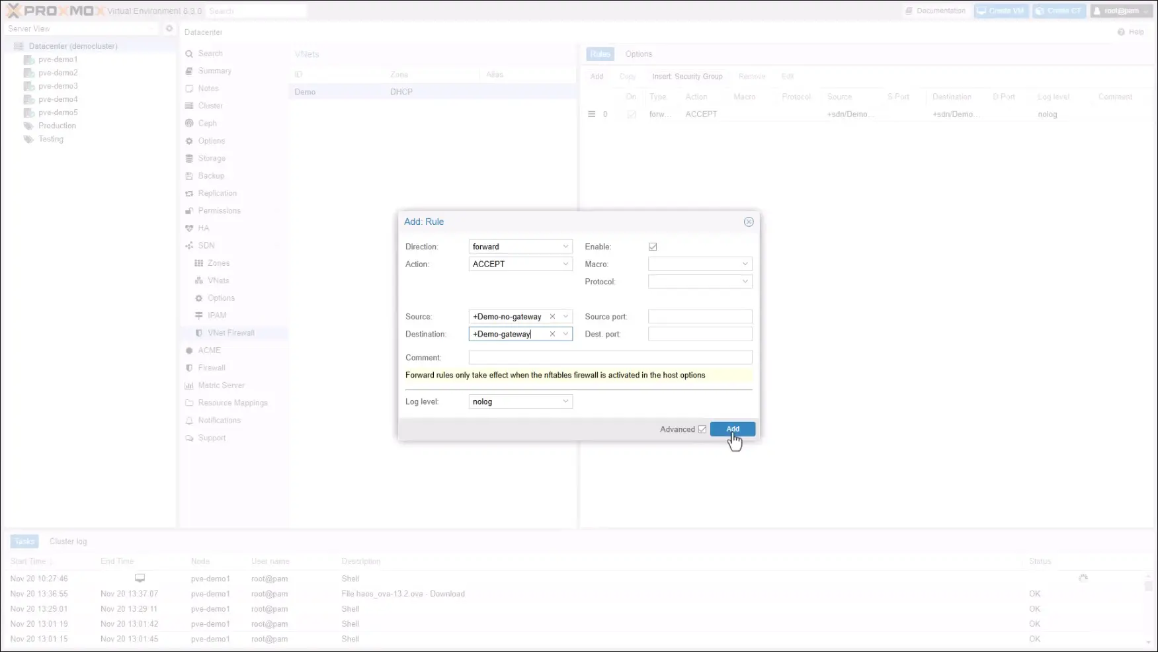1158x652 pixels.
Task: Select the Production tag in the tree
Action: [57, 126]
